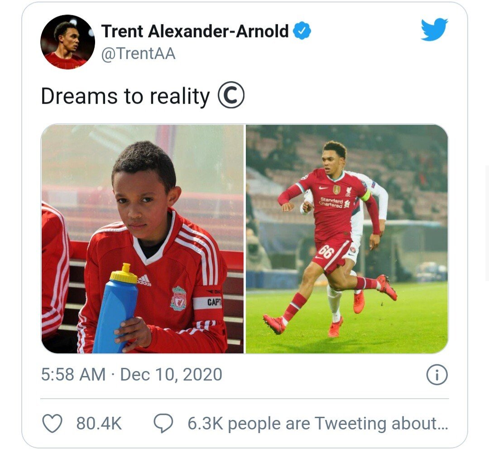
Task: Open the tweet info circle icon
Action: coord(436,374)
